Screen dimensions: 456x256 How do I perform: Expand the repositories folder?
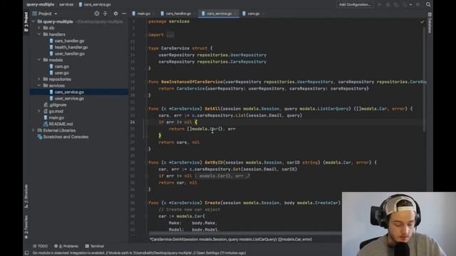[x=39, y=79]
